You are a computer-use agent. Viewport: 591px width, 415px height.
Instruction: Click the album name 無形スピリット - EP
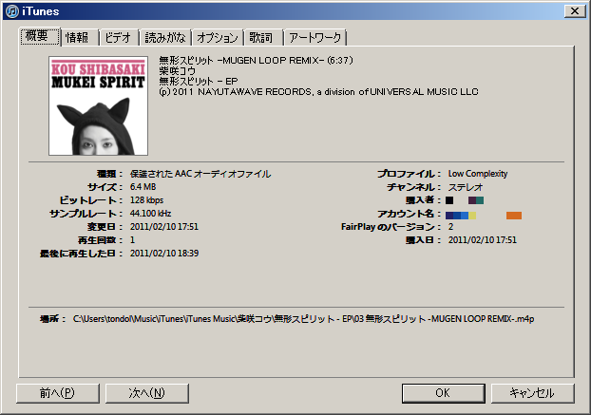(199, 82)
